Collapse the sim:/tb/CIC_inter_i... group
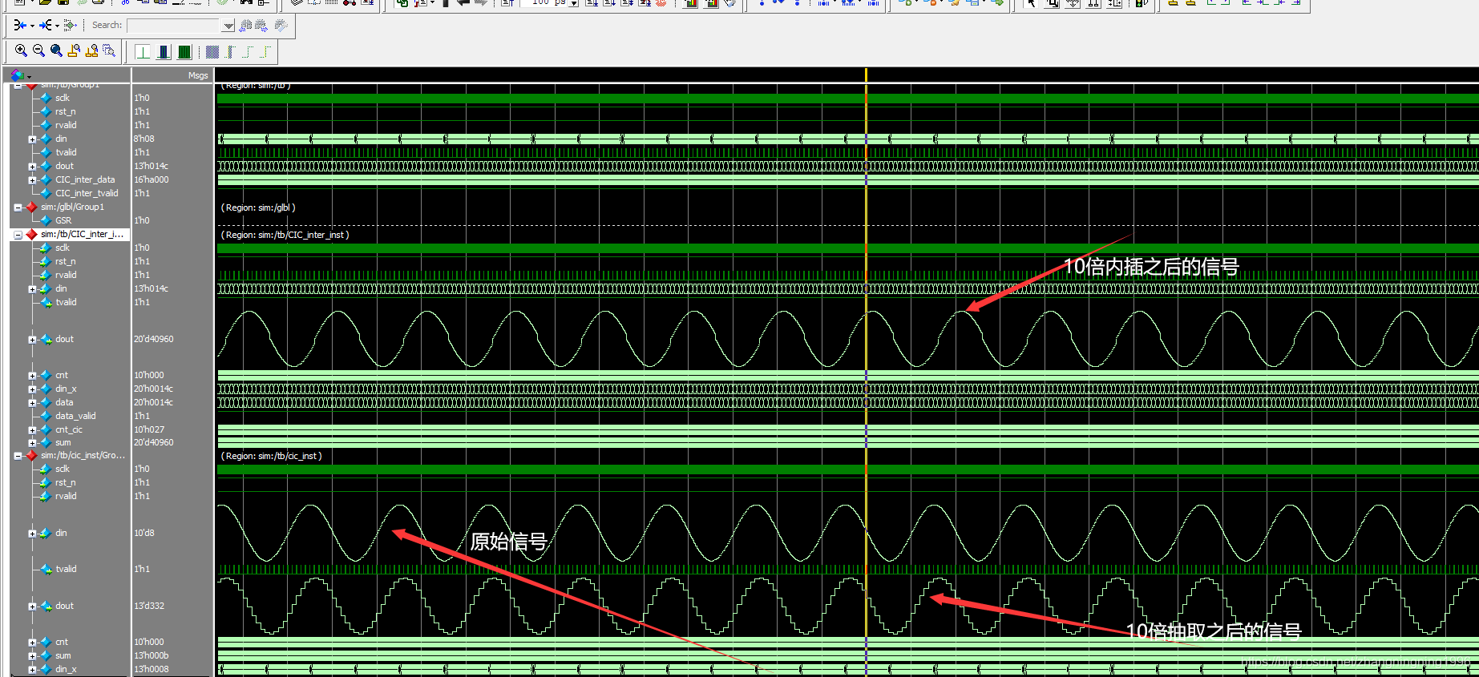 [x=18, y=235]
